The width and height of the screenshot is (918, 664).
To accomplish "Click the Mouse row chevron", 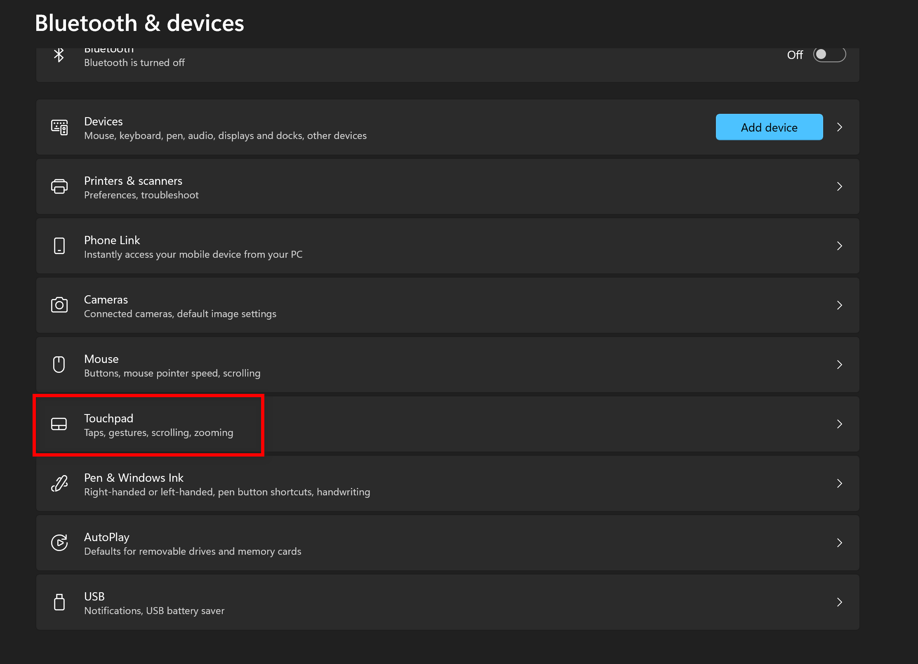I will (x=840, y=365).
